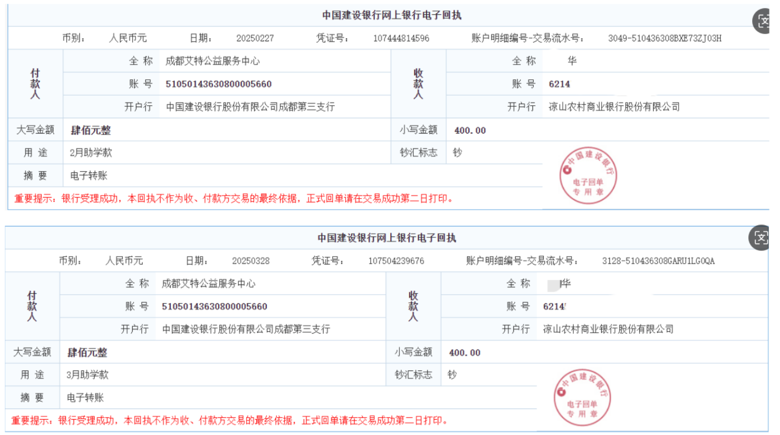
Task: Click the second receipt's amount 400.00
Action: point(465,353)
